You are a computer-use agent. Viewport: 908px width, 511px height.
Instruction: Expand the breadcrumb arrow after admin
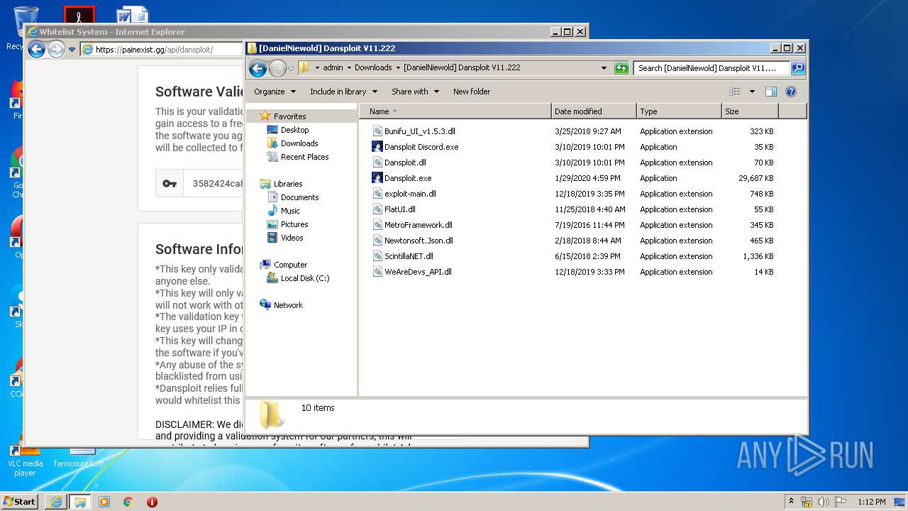tap(349, 68)
